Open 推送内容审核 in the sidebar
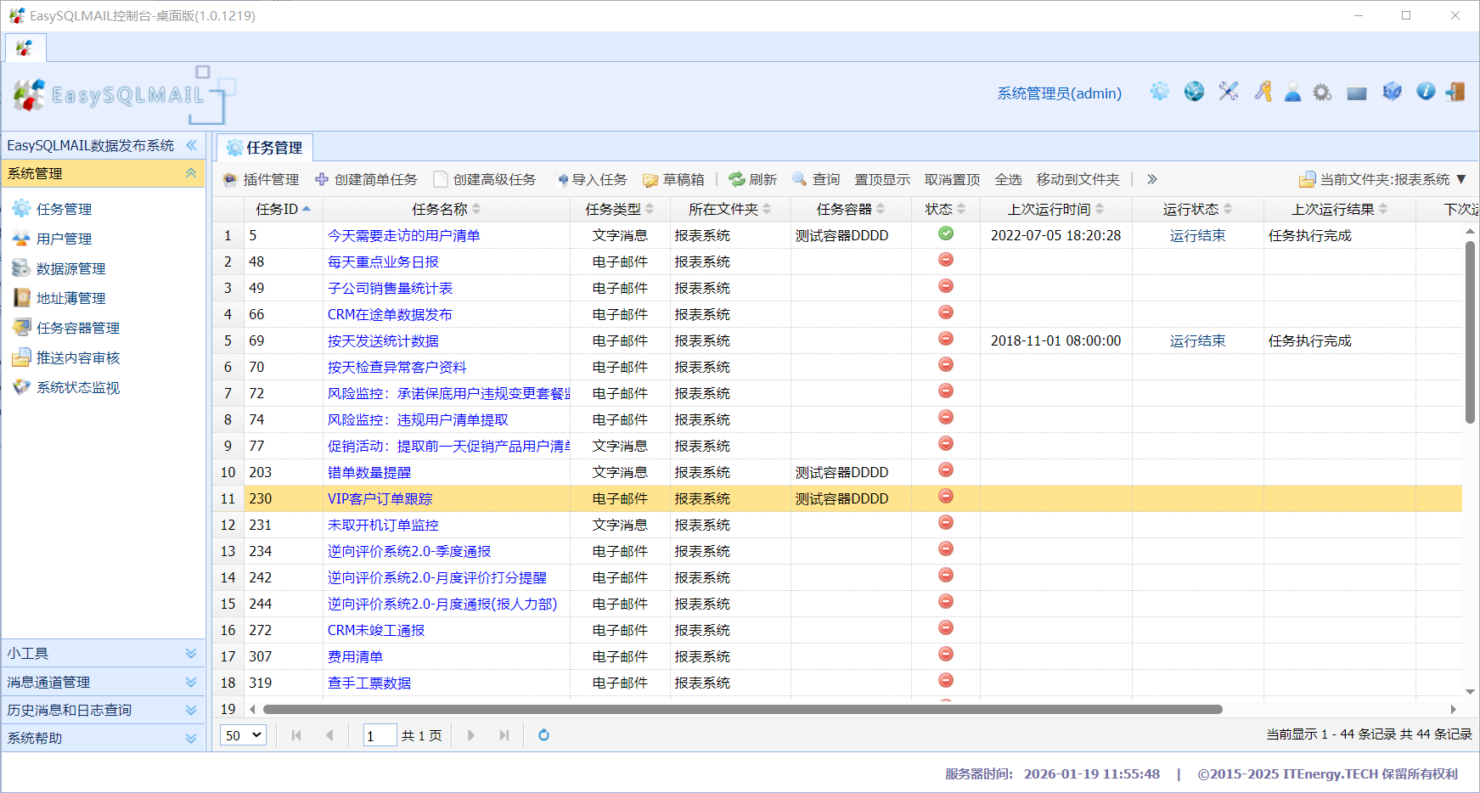1480x793 pixels. (77, 357)
